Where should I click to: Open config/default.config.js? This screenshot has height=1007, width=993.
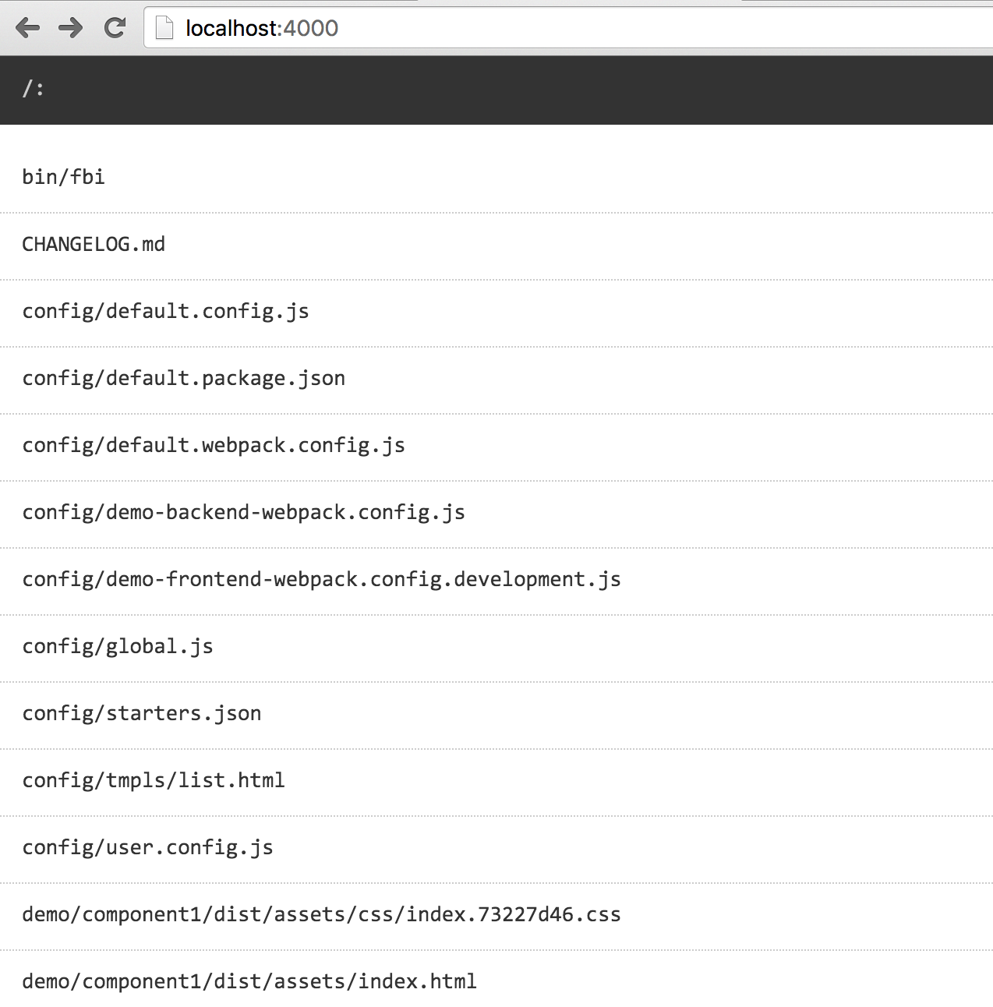coord(165,311)
